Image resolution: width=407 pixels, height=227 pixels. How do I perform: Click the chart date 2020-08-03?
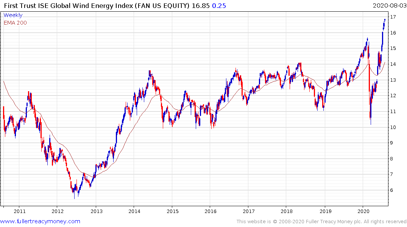point(390,6)
